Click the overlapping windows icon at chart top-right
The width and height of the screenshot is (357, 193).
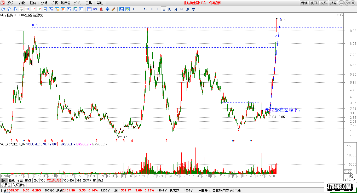341,15
